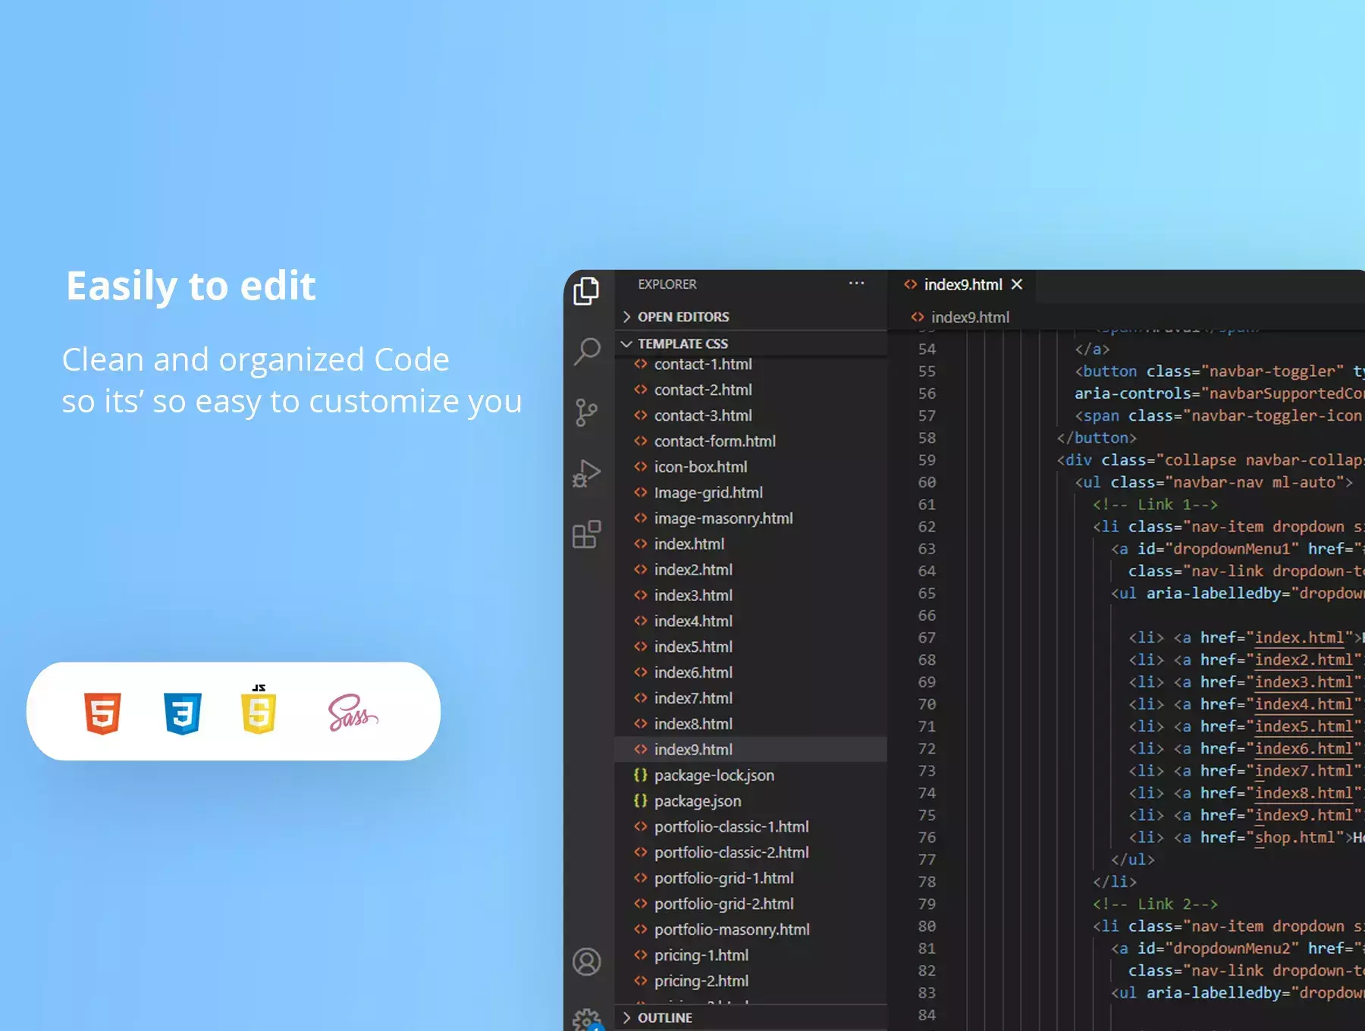Click the 'Link 1' comment on line 61
The image size is (1365, 1031).
pyautogui.click(x=1155, y=504)
